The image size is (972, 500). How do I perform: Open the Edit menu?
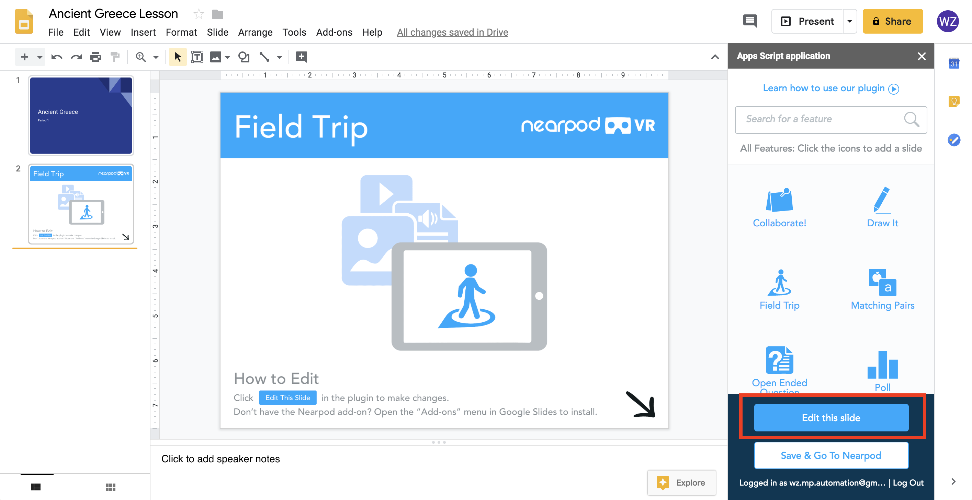pyautogui.click(x=81, y=32)
